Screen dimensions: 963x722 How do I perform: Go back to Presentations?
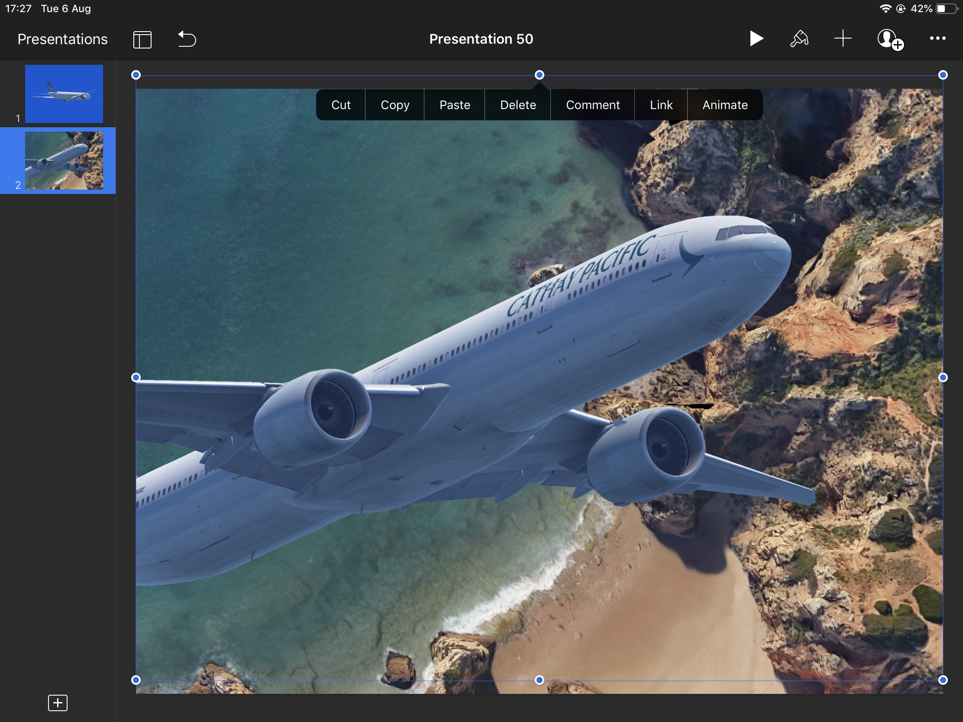62,39
